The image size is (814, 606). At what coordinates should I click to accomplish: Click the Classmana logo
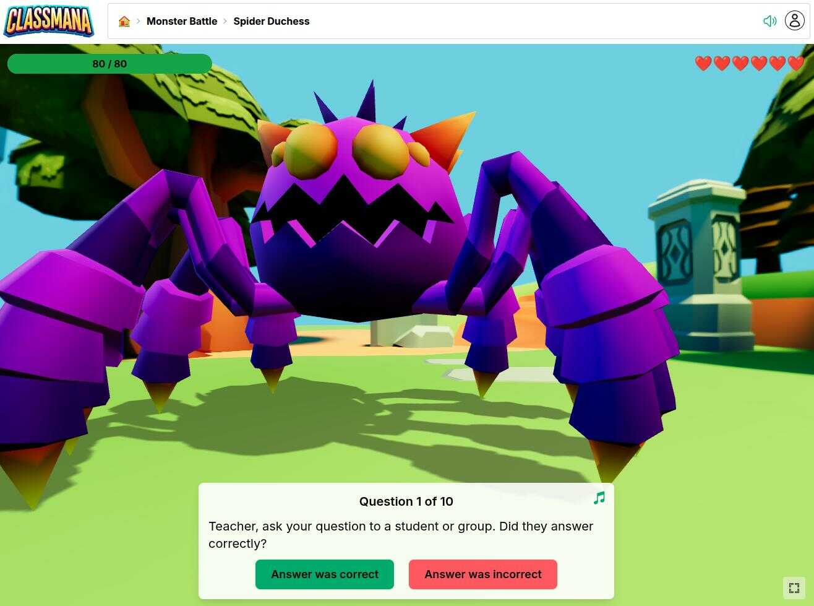coord(48,21)
